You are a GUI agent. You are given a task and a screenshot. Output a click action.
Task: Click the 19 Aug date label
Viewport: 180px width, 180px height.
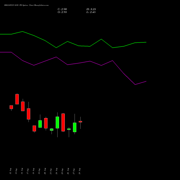coord(39,171)
